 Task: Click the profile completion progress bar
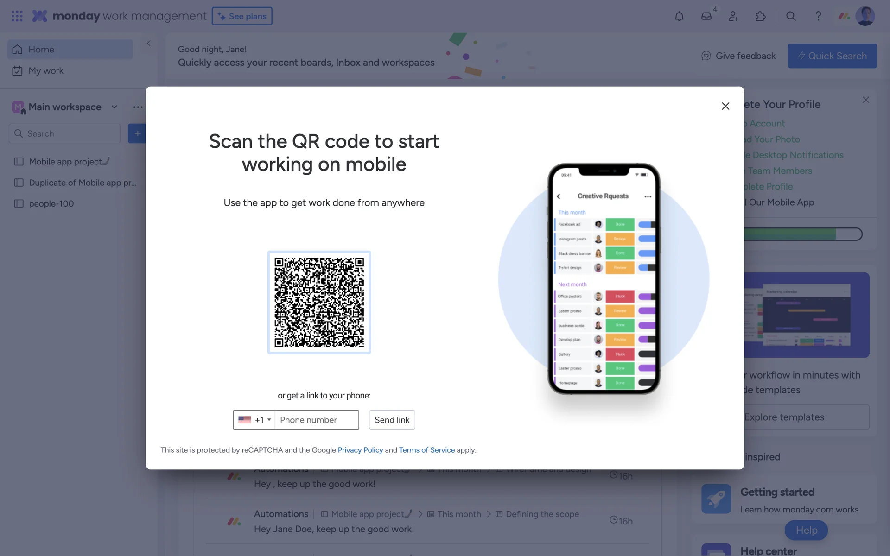point(803,234)
